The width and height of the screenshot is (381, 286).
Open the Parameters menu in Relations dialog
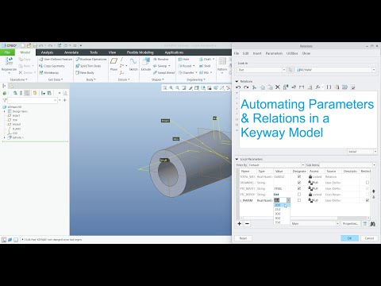click(x=274, y=53)
